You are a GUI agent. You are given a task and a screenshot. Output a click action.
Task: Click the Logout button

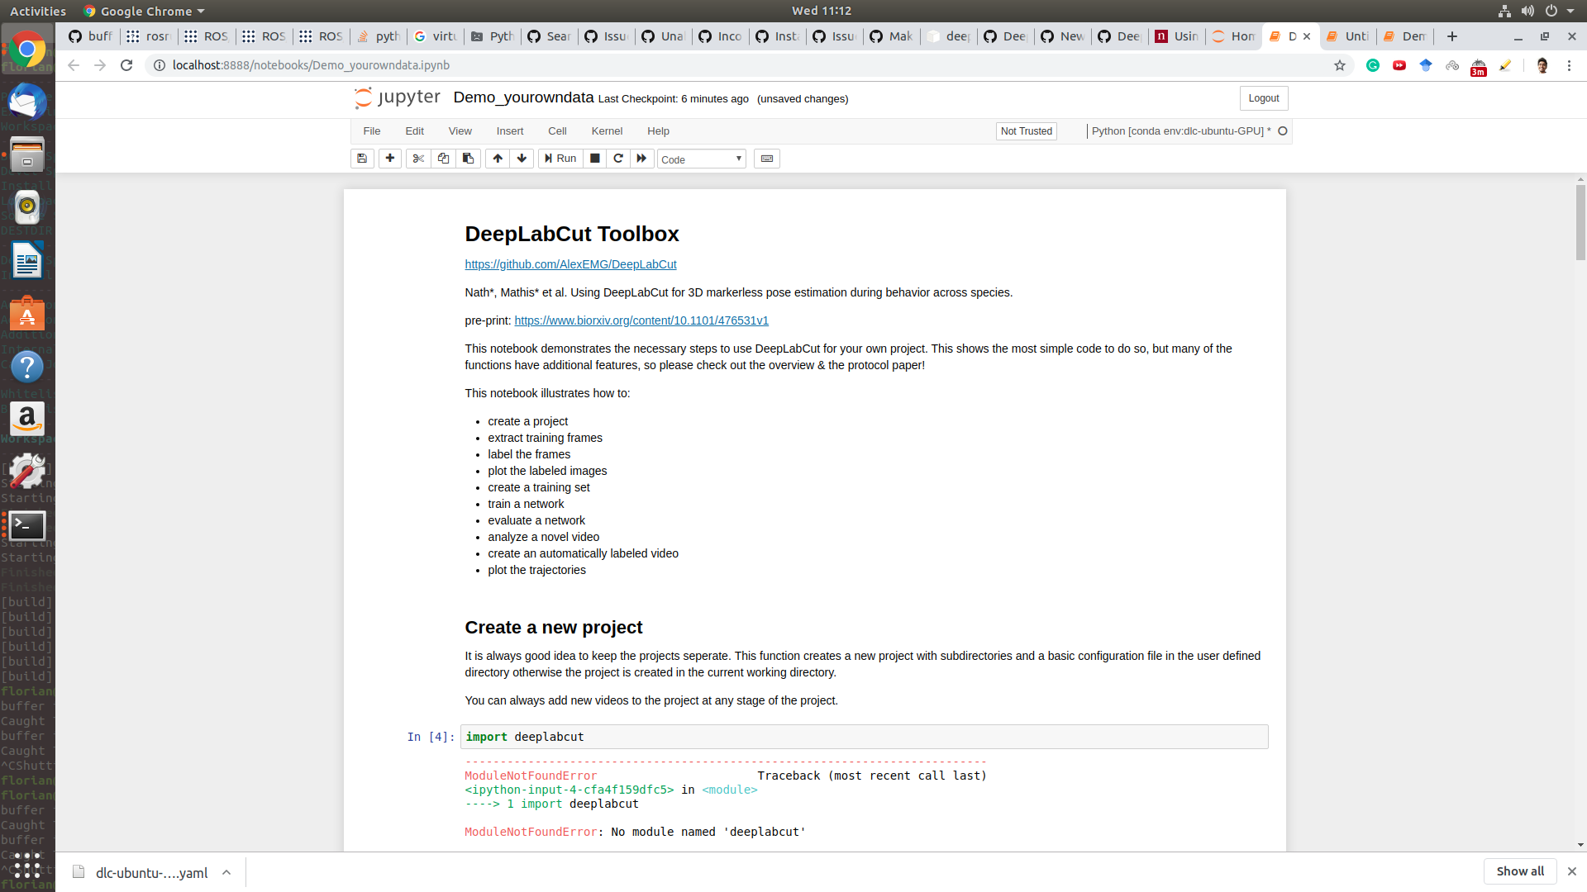[1263, 97]
